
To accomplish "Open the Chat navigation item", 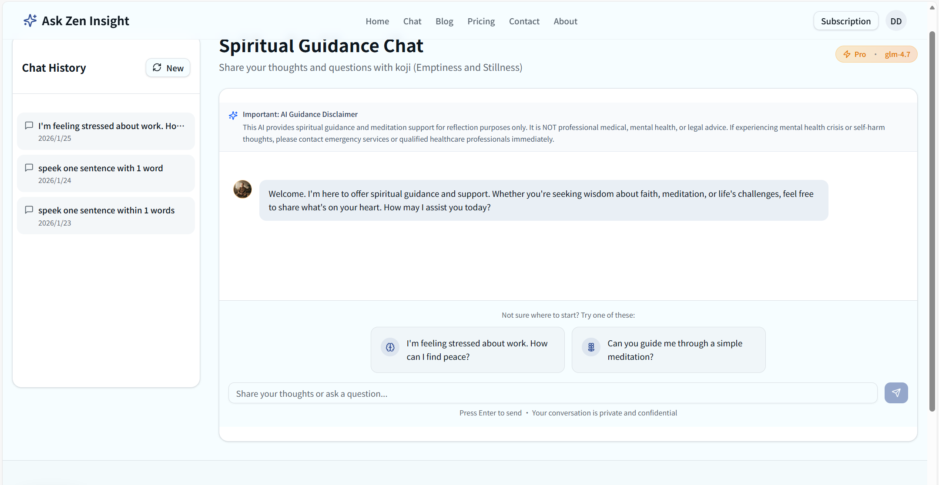I will (412, 21).
